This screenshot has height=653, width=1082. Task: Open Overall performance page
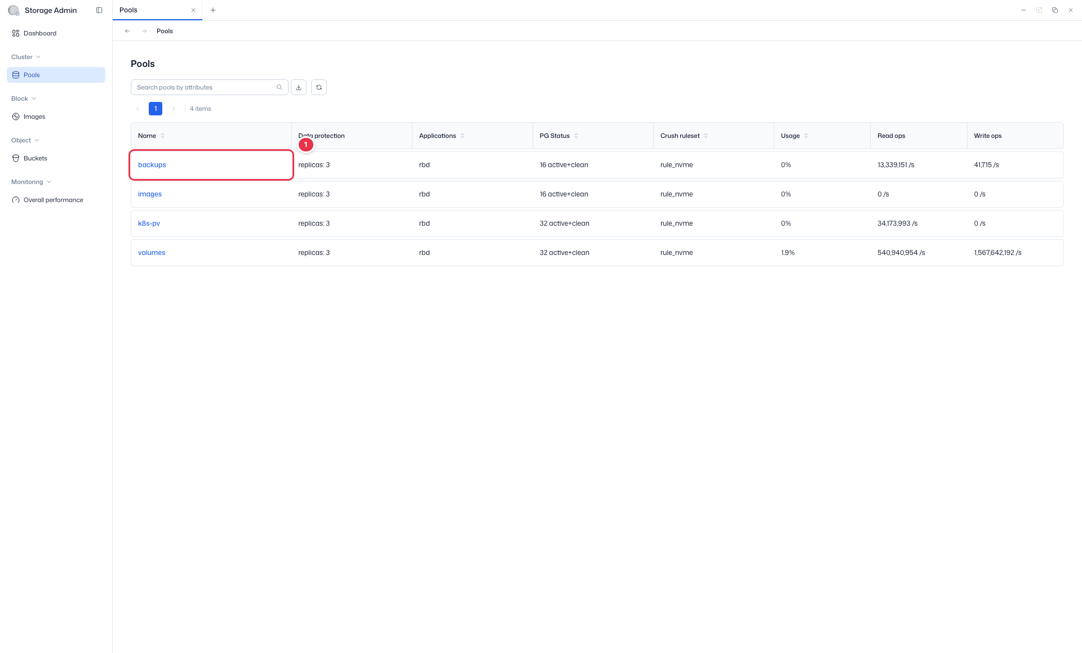56,200
